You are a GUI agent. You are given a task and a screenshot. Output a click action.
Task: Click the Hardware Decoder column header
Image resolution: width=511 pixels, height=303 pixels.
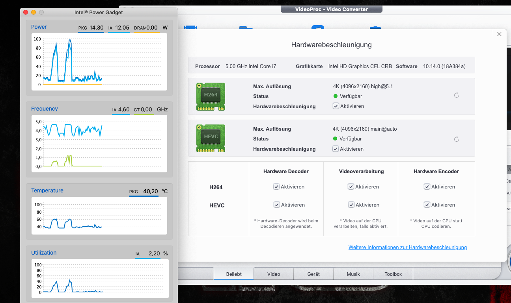point(286,171)
